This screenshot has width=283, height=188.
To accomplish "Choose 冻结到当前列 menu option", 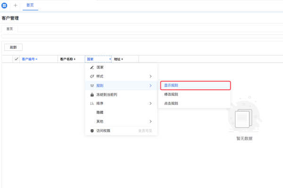I will pyautogui.click(x=121, y=94).
